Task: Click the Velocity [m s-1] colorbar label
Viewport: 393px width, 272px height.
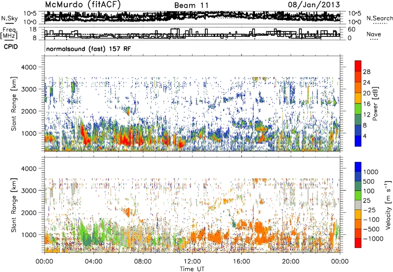Action: tap(388, 205)
